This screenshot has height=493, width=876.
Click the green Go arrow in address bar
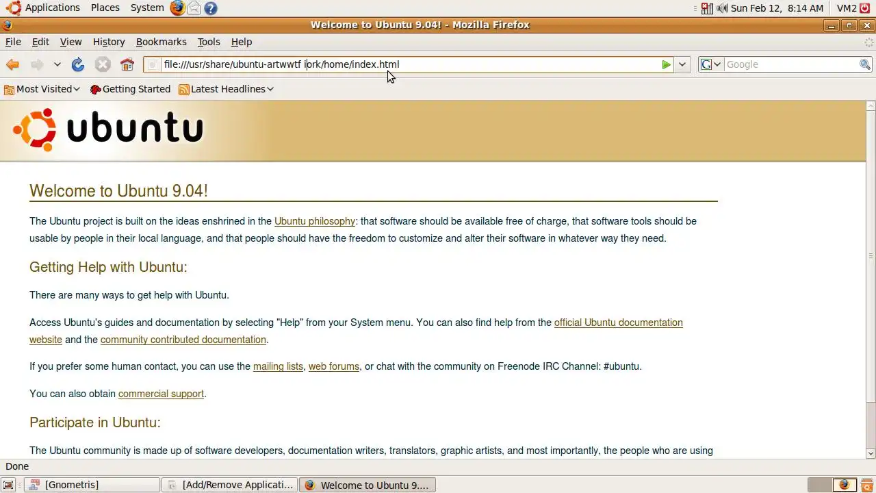point(666,64)
